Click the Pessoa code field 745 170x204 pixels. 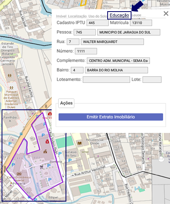[x=85, y=32]
